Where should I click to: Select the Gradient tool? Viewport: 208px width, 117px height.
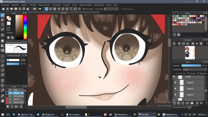coord(2,50)
